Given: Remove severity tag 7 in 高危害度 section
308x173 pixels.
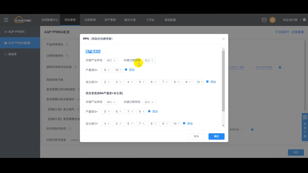Looking at the screenshot, I should coord(132,111).
